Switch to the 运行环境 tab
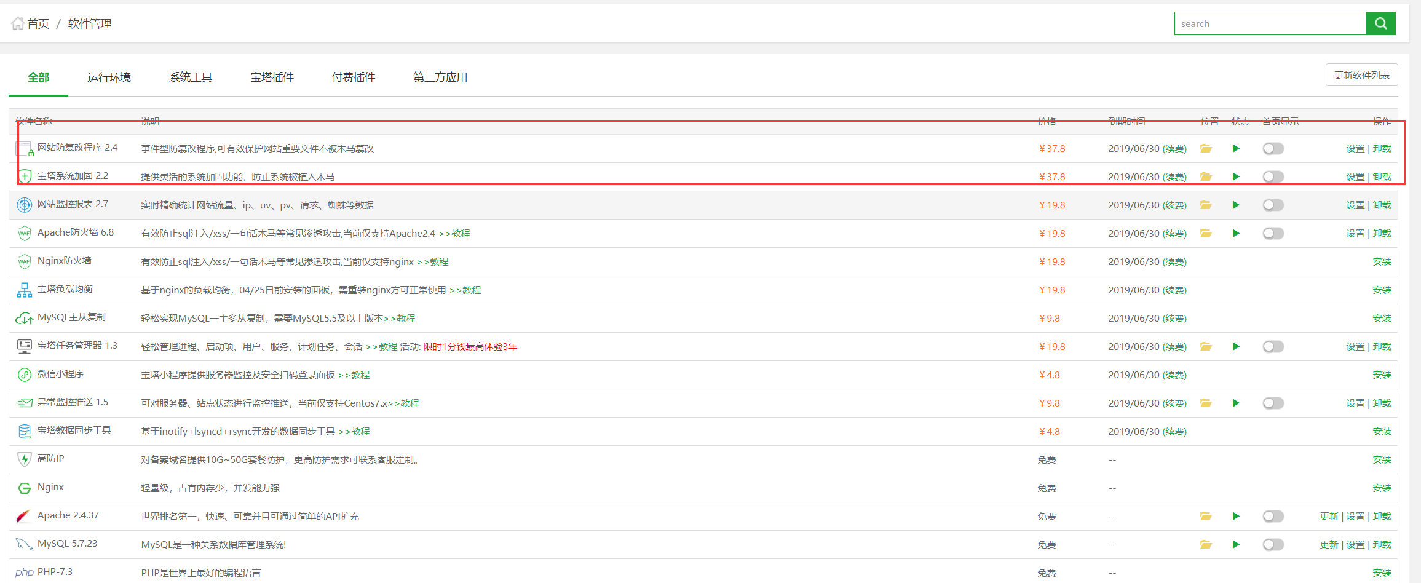Screen dimensions: 1421x583 (x=109, y=77)
